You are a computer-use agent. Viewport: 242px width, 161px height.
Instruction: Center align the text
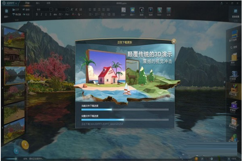pos(95,10)
